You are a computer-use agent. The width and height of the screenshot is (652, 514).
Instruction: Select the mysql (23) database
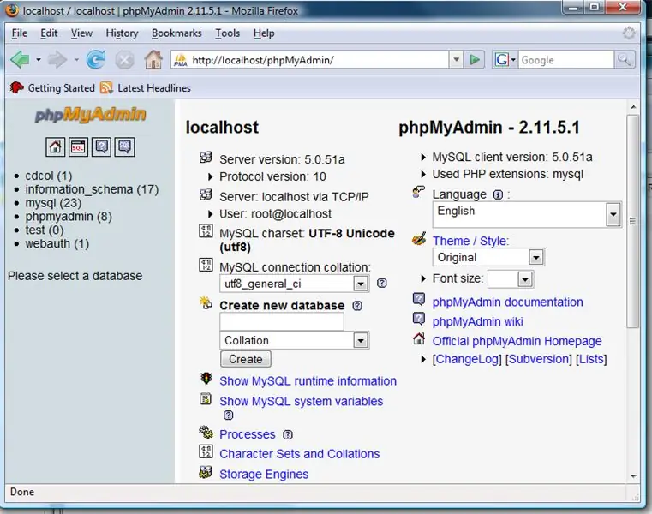coord(53,203)
